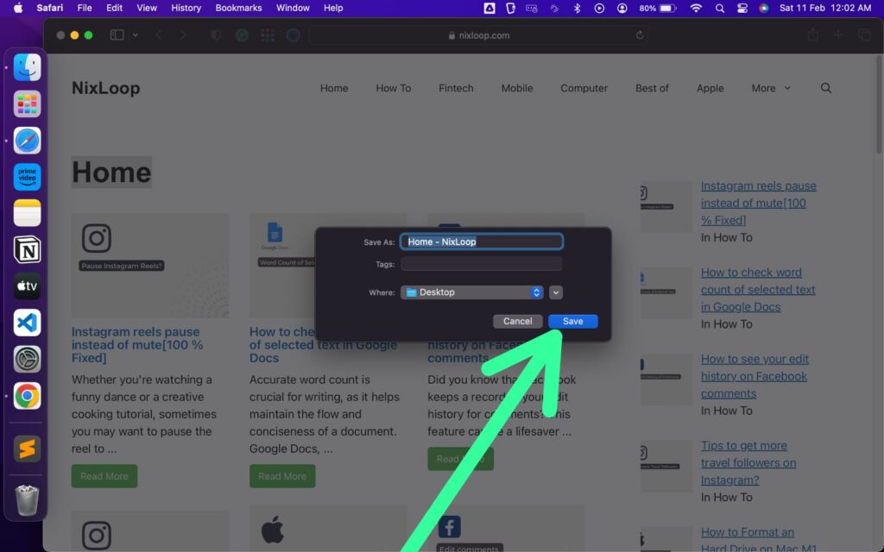Image resolution: width=884 pixels, height=552 pixels.
Task: Open the View menu
Action: (147, 8)
